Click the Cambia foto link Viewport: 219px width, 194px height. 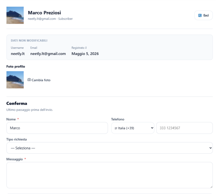[x=39, y=80]
